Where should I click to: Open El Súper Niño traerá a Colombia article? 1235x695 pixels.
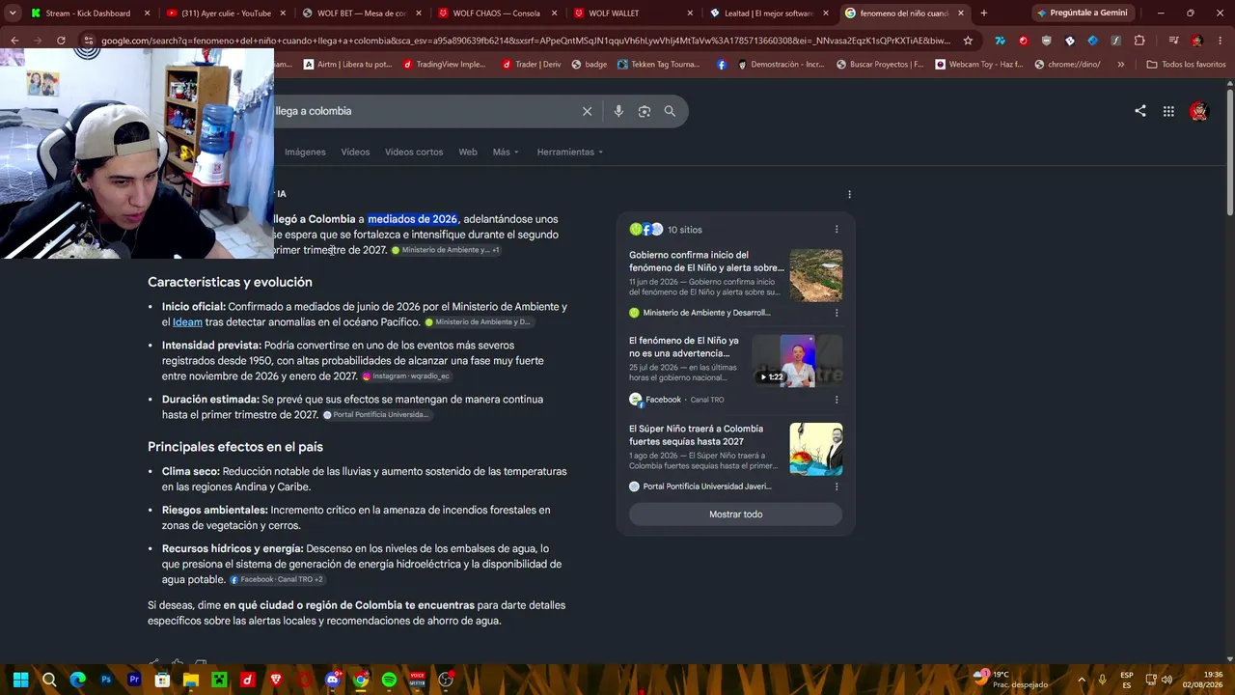(696, 435)
